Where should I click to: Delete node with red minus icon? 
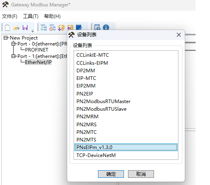point(52,28)
